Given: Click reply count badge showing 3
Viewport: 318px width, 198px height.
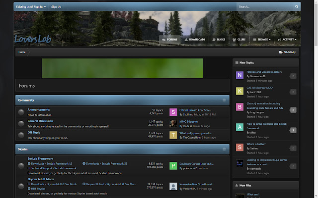Looking at the screenshot, I should (x=293, y=130).
